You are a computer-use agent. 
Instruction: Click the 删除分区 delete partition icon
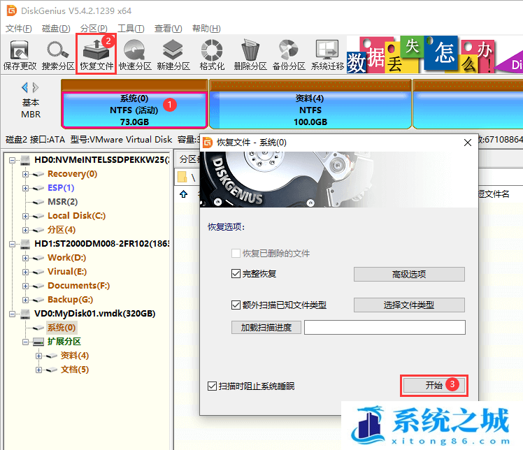tap(250, 55)
